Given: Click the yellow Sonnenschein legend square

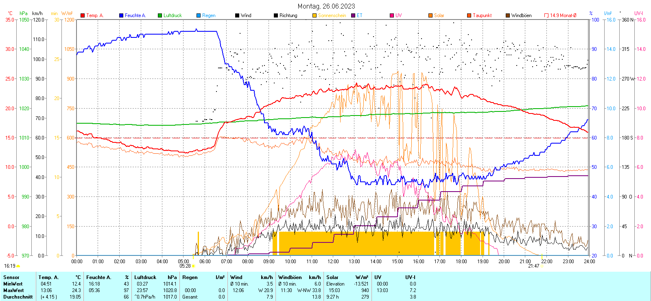Looking at the screenshot, I should pos(315,15).
